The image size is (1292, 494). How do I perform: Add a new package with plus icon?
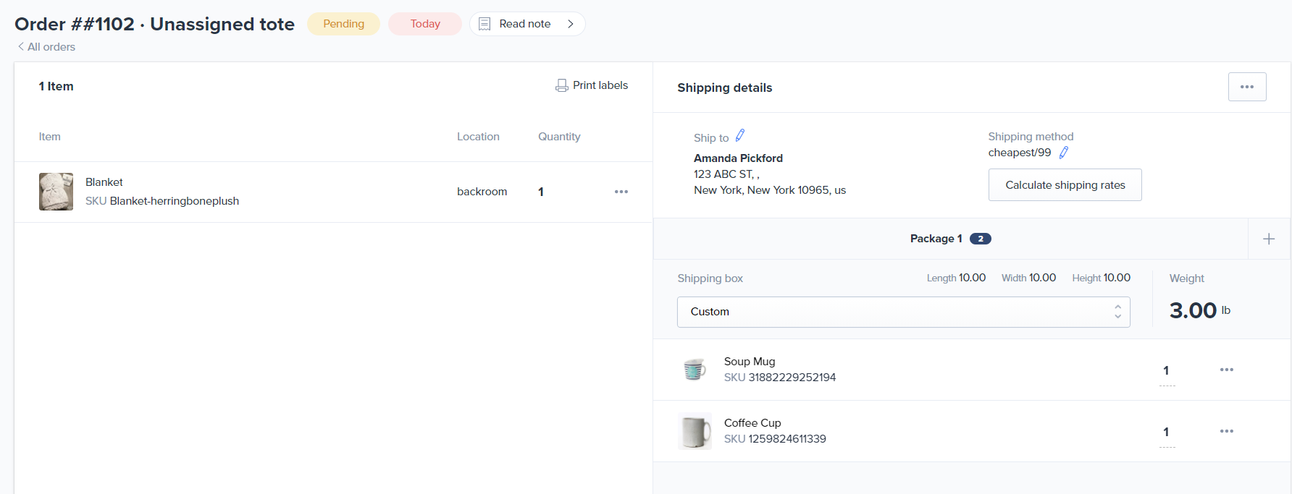click(1268, 239)
